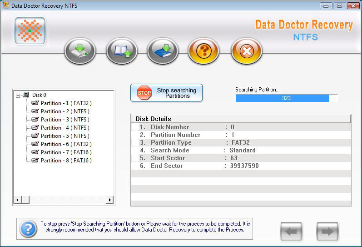Select Partition - 5 ( NTFS )
This screenshot has height=247, width=362.
(x=65, y=136)
